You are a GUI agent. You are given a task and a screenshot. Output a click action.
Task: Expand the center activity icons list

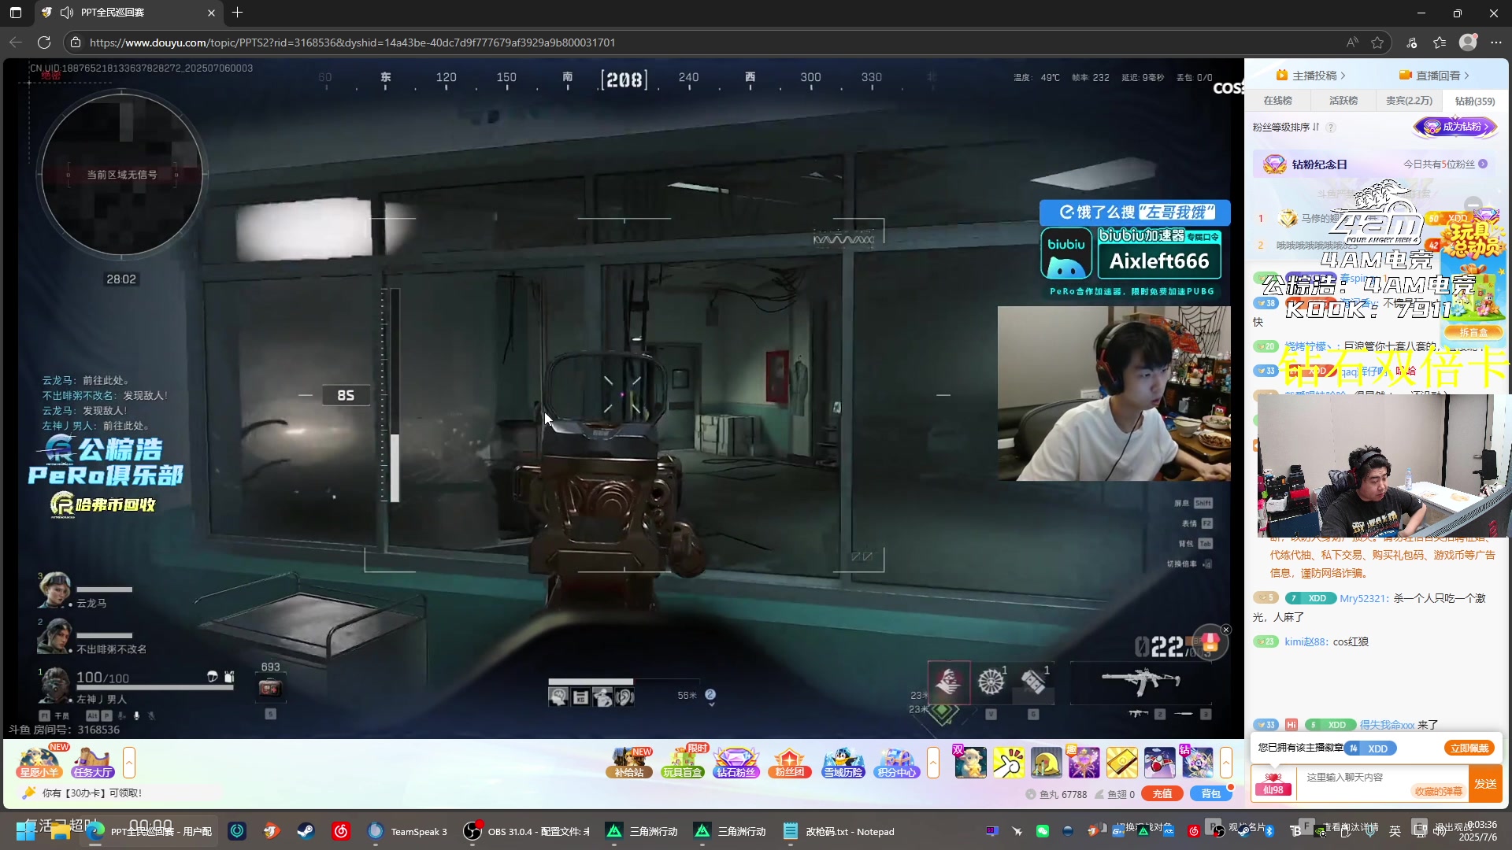[933, 763]
